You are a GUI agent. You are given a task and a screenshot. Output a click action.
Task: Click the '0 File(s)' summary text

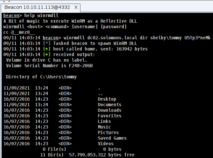pyautogui.click(x=54, y=149)
